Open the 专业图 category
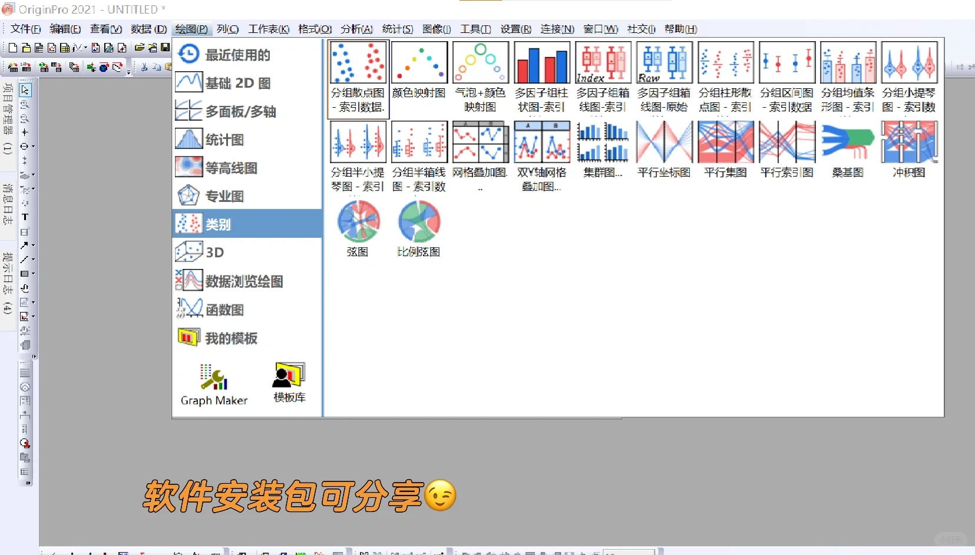975x555 pixels. coord(247,196)
